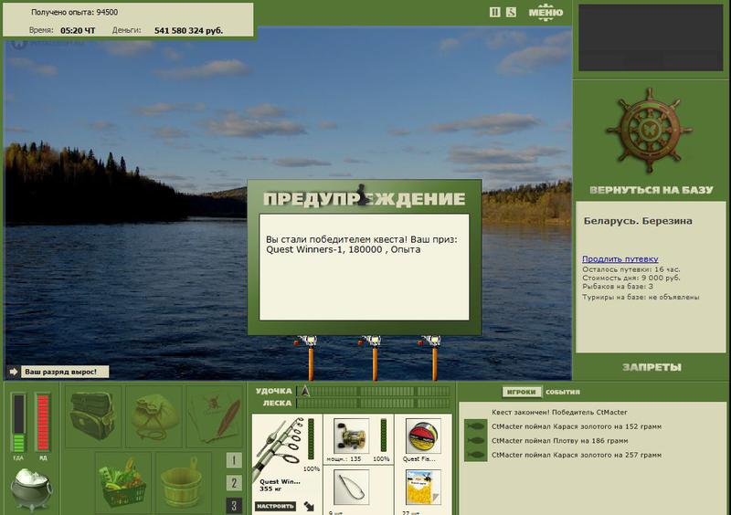The width and height of the screenshot is (731, 515).
Task: Click Квест закончен! Победитель CtMacter message
Action: tap(559, 412)
